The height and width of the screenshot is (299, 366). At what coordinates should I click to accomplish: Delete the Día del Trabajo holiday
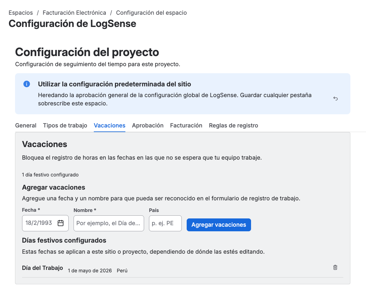335,267
